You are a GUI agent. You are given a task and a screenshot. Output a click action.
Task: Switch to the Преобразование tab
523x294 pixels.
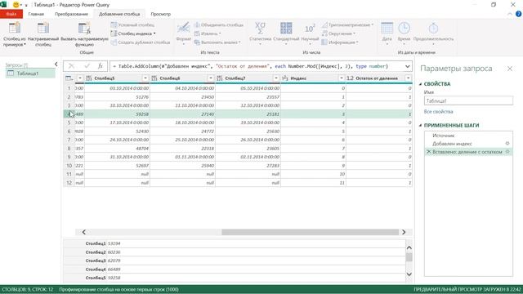coord(71,14)
